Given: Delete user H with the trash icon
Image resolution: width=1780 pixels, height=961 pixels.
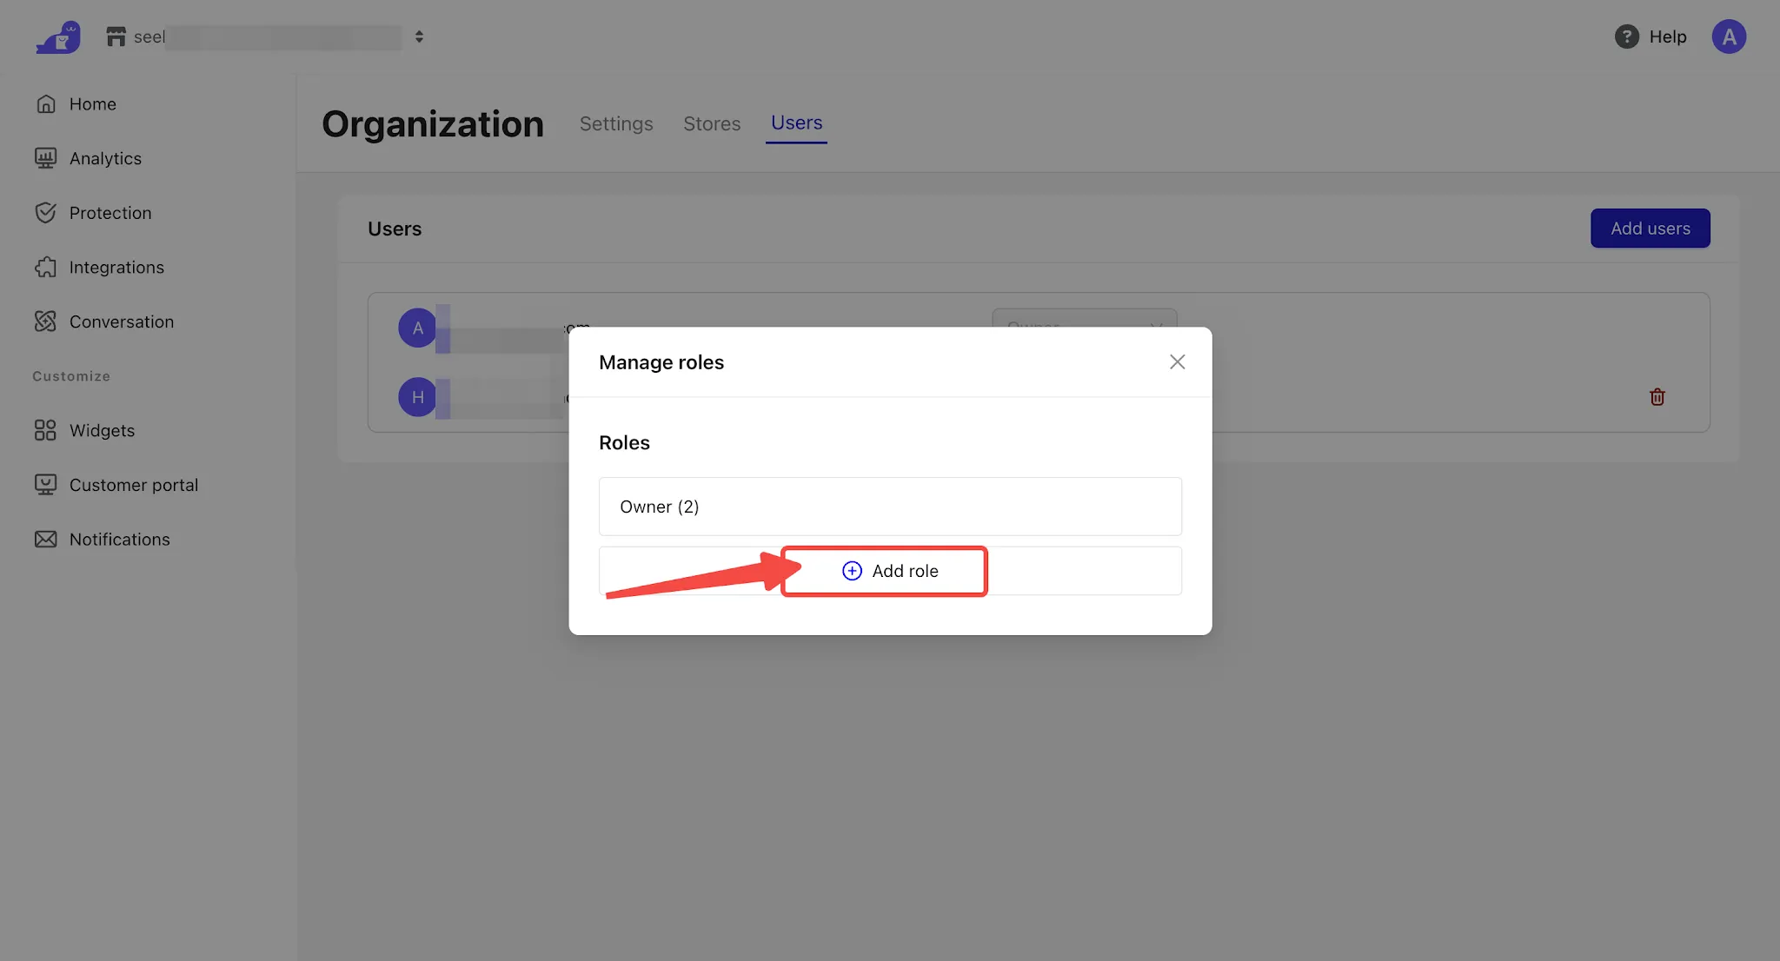Looking at the screenshot, I should click(1657, 397).
